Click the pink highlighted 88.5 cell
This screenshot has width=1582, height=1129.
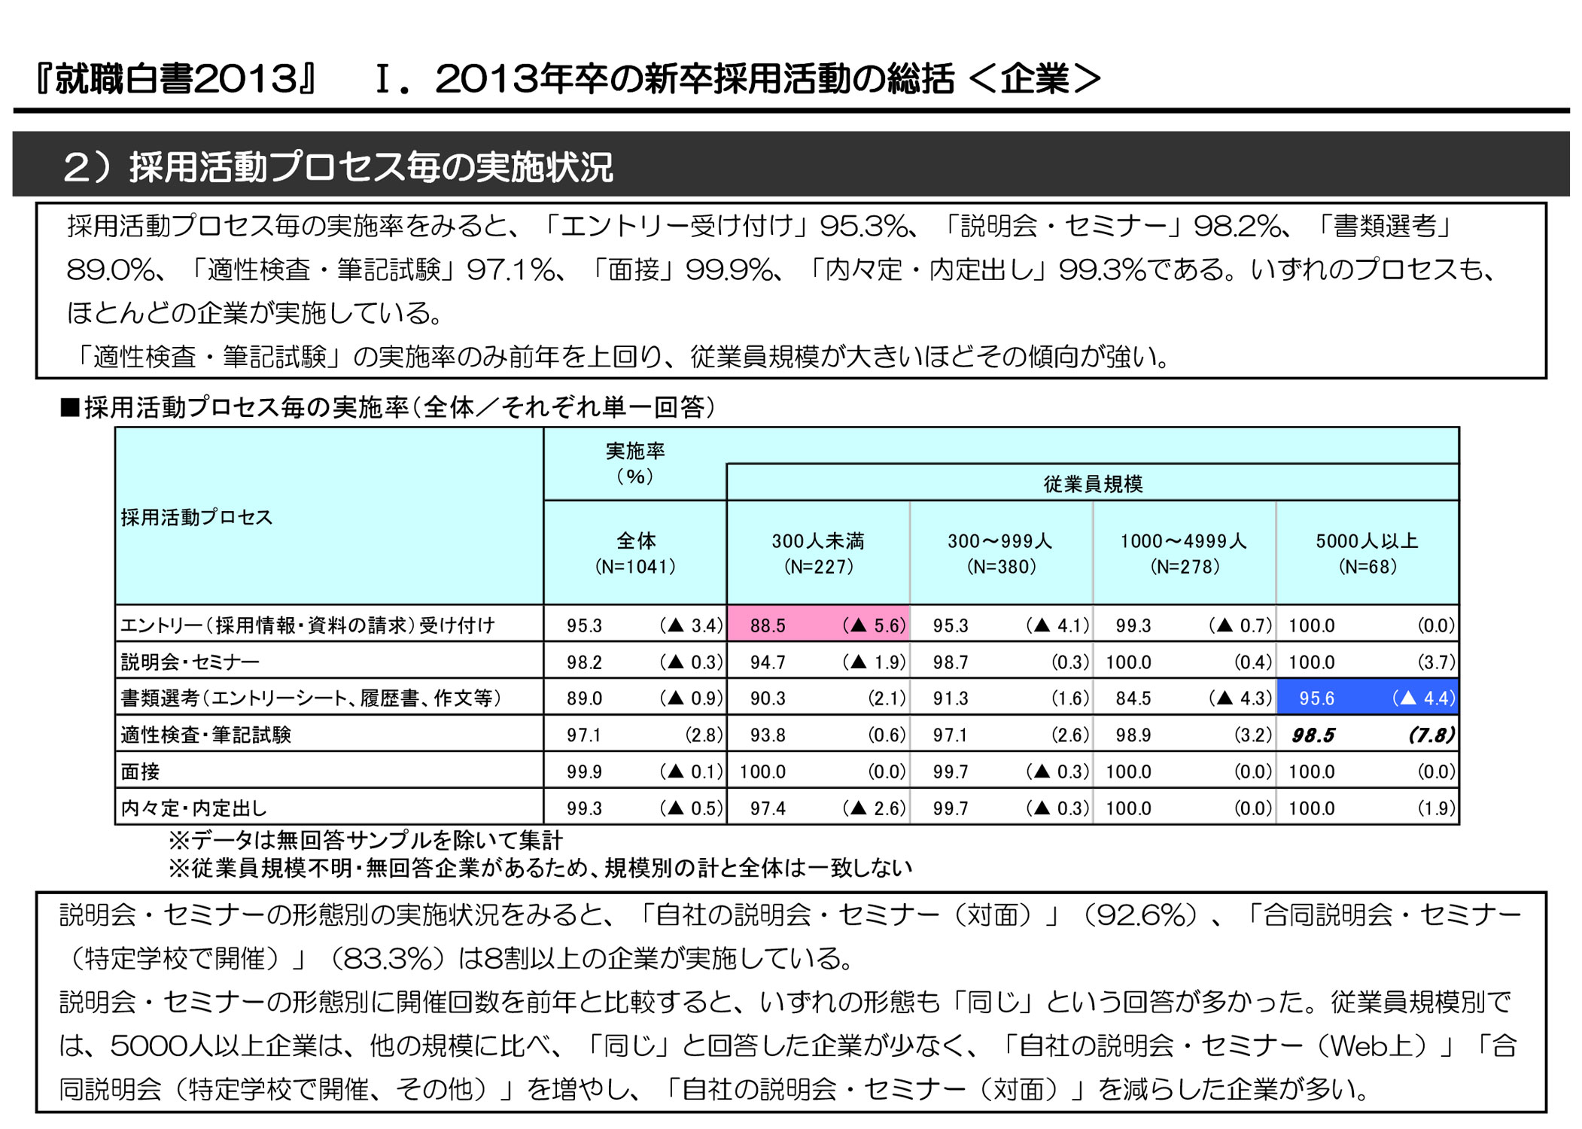click(x=818, y=625)
